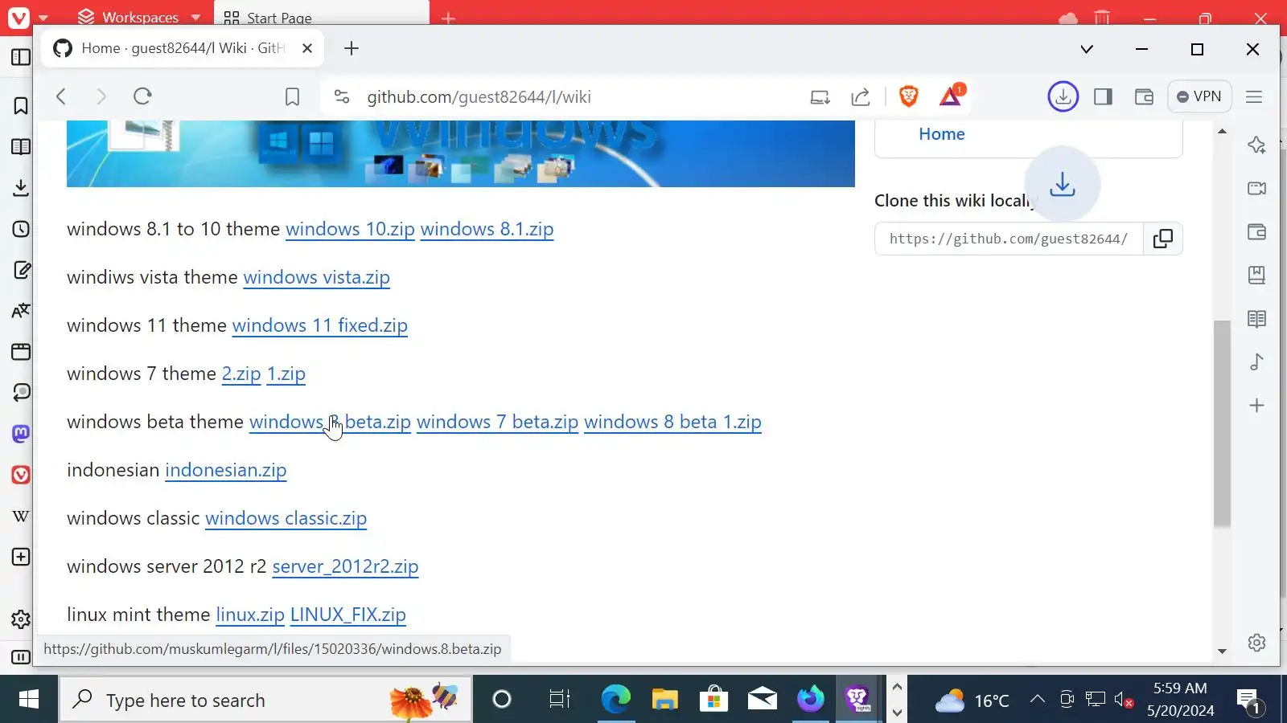
Task: Bookmark this page in Brave
Action: [x=293, y=97]
